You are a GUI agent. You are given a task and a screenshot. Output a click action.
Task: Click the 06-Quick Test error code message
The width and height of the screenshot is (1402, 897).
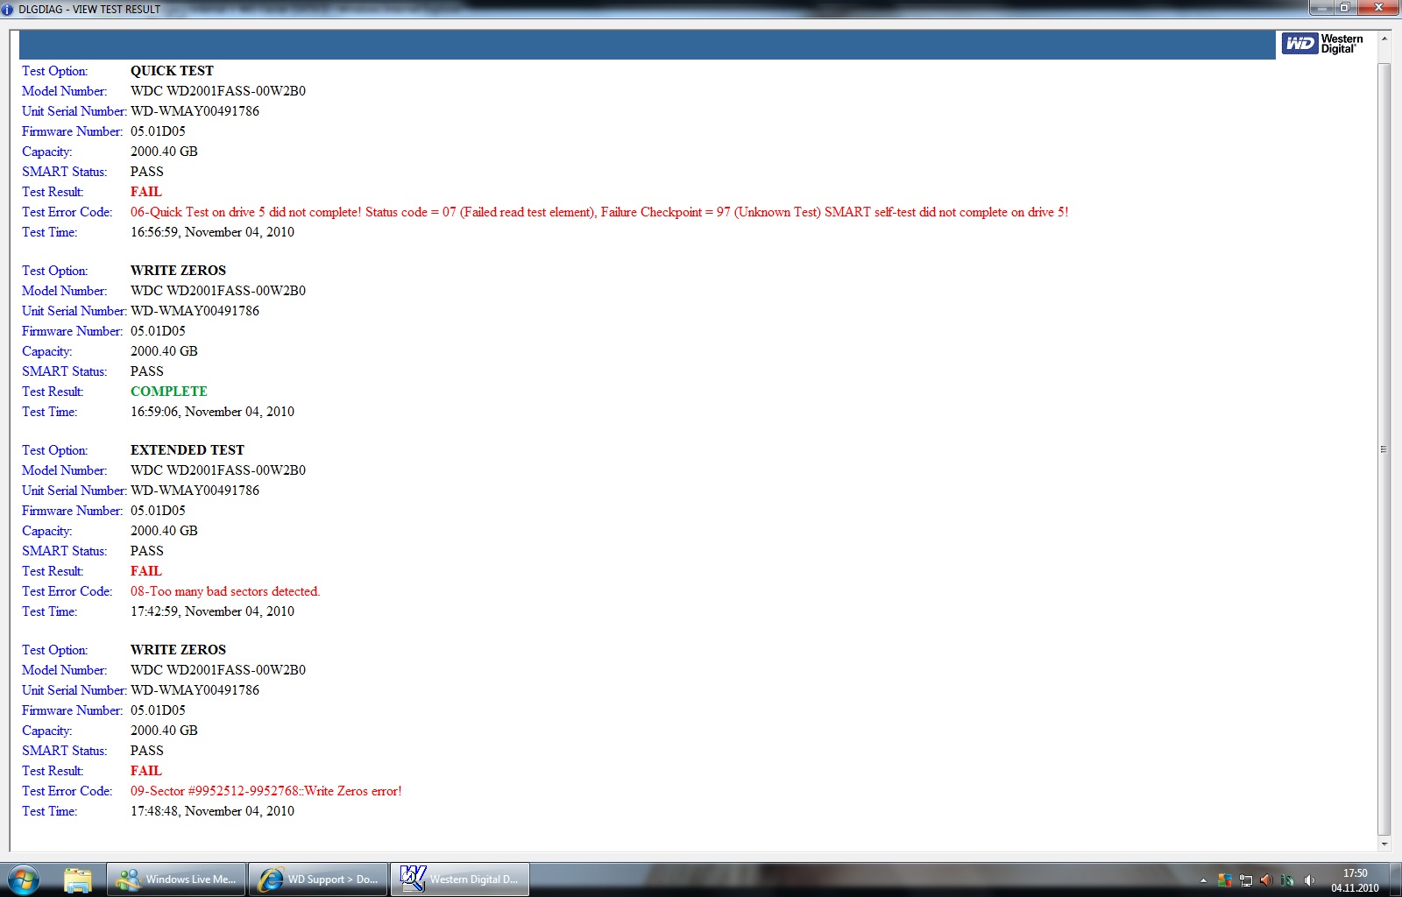[599, 212]
